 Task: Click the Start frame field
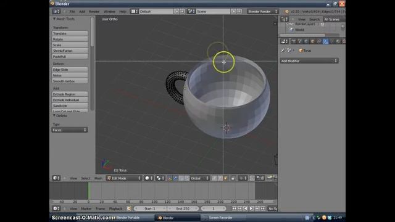pos(150,208)
